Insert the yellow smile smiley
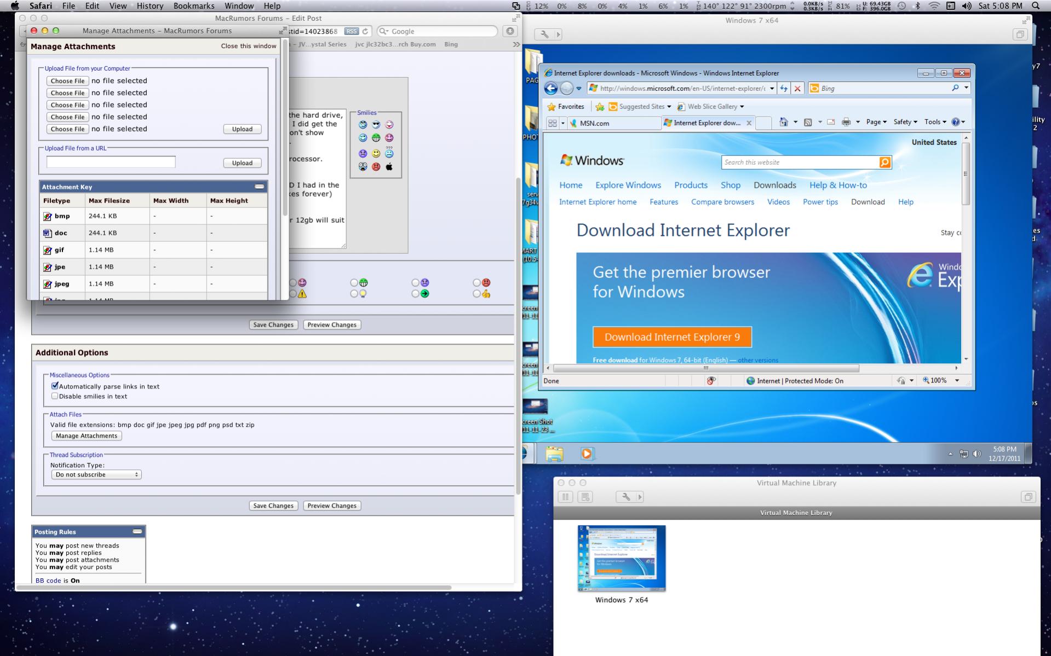1051x656 pixels. (x=376, y=154)
